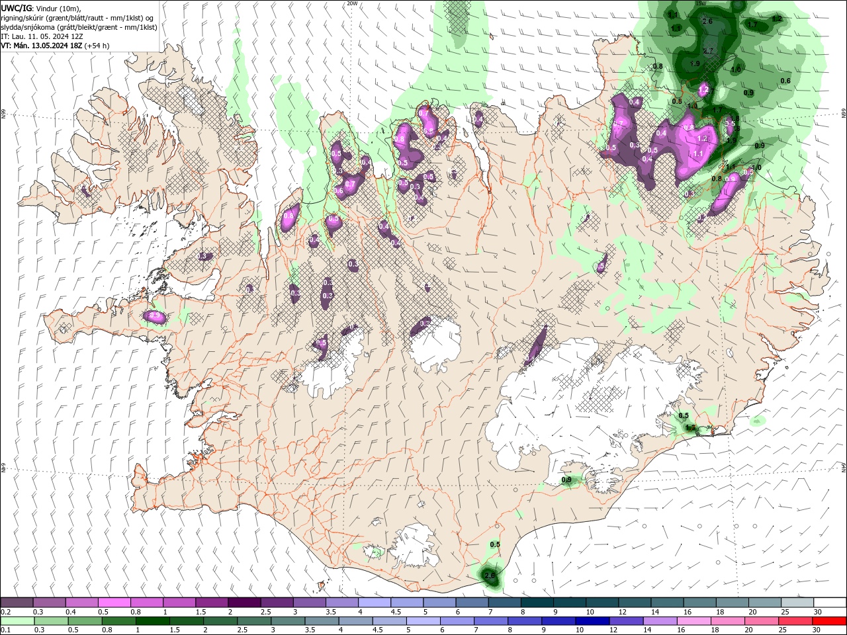Click the pale green swatch above 0.1
The height and width of the screenshot is (635, 847).
17,621
